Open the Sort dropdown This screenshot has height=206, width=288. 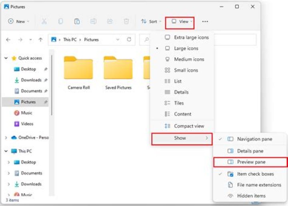[151, 22]
